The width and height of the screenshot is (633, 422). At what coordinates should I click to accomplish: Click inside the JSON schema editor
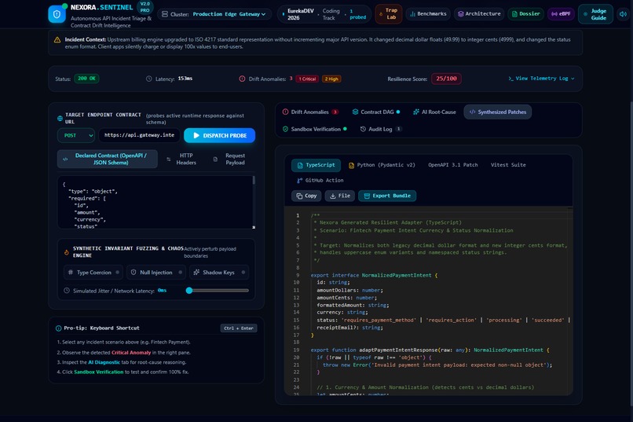point(154,202)
